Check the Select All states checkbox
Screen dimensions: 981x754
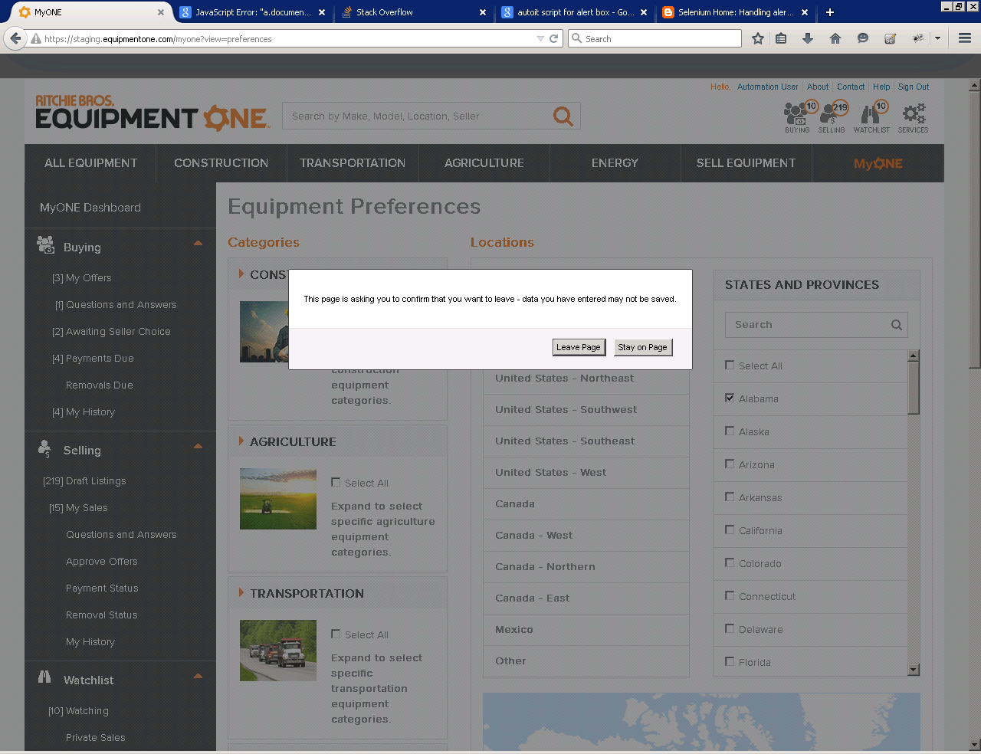pos(730,365)
